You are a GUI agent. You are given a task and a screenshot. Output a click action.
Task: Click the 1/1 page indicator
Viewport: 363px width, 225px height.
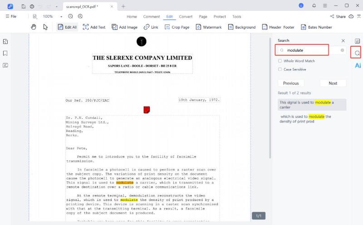pos(259,216)
